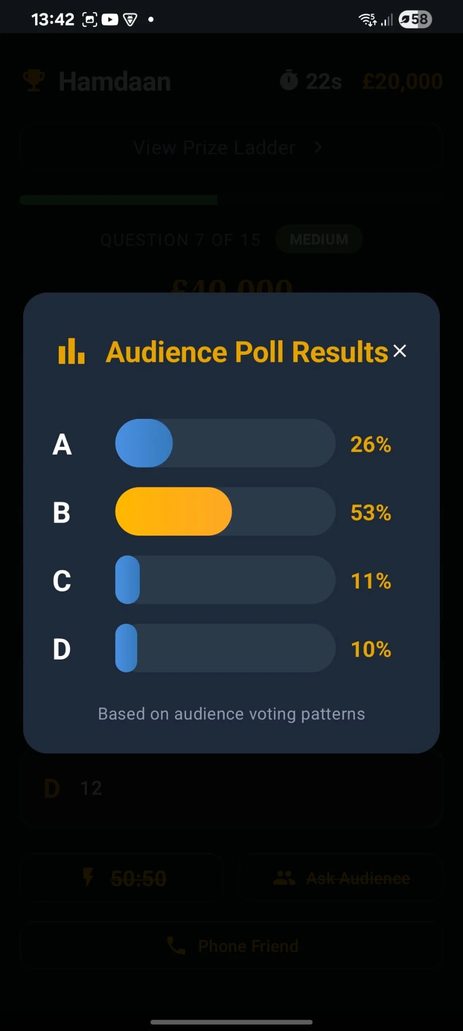Select the blue bar for option A
Image resolution: width=463 pixels, height=1031 pixels.
click(144, 443)
